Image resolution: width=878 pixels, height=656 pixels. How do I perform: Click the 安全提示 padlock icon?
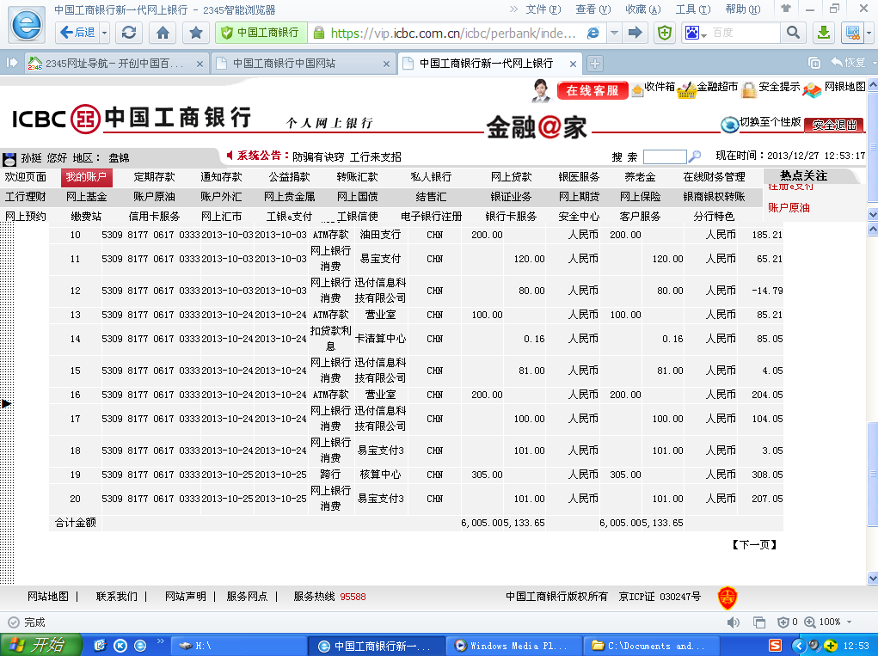[749, 89]
